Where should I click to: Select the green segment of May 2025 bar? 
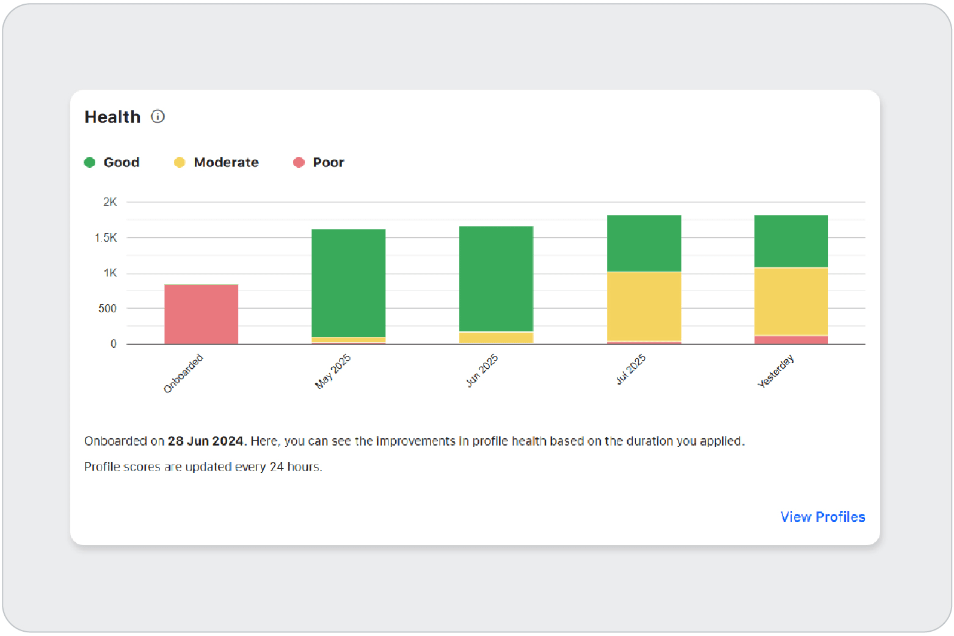pyautogui.click(x=349, y=283)
